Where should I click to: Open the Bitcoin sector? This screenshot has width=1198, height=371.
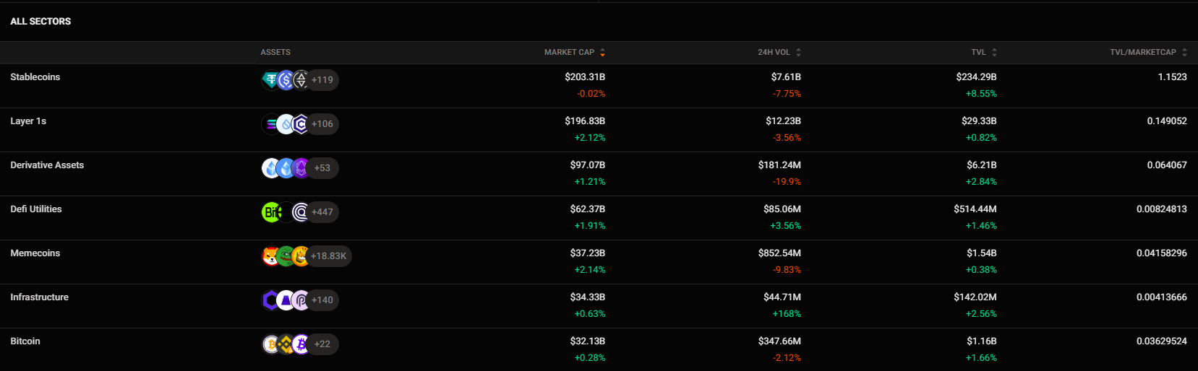click(25, 341)
